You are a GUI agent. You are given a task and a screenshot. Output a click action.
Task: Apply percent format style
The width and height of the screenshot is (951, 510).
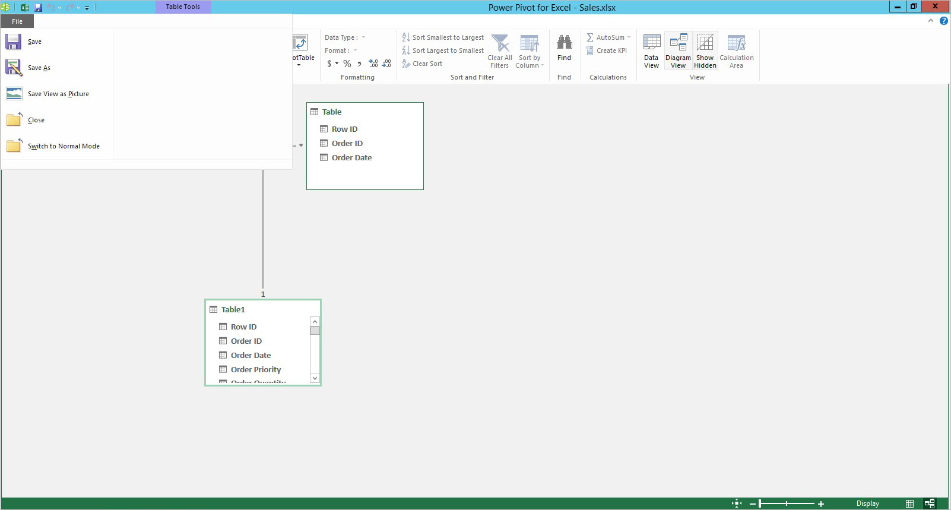347,64
